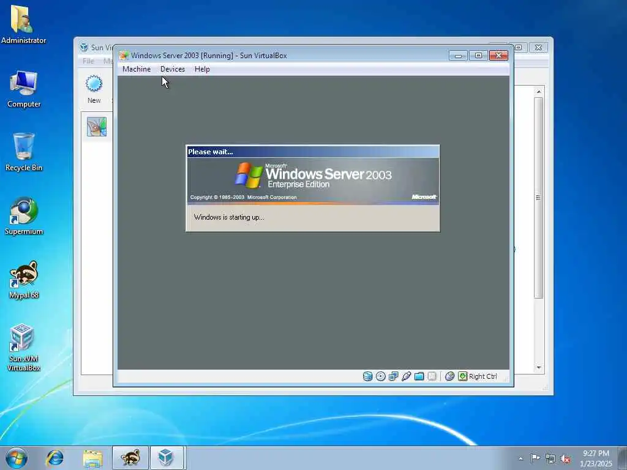Click the Windows is starting up text

229,217
